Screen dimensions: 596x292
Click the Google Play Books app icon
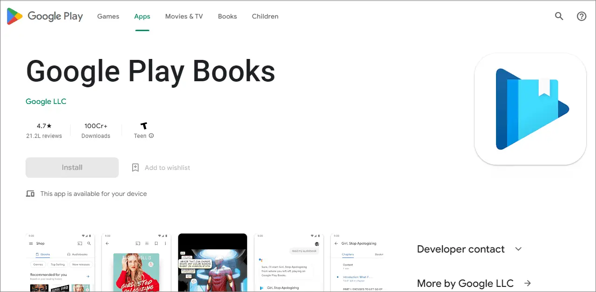(x=530, y=109)
